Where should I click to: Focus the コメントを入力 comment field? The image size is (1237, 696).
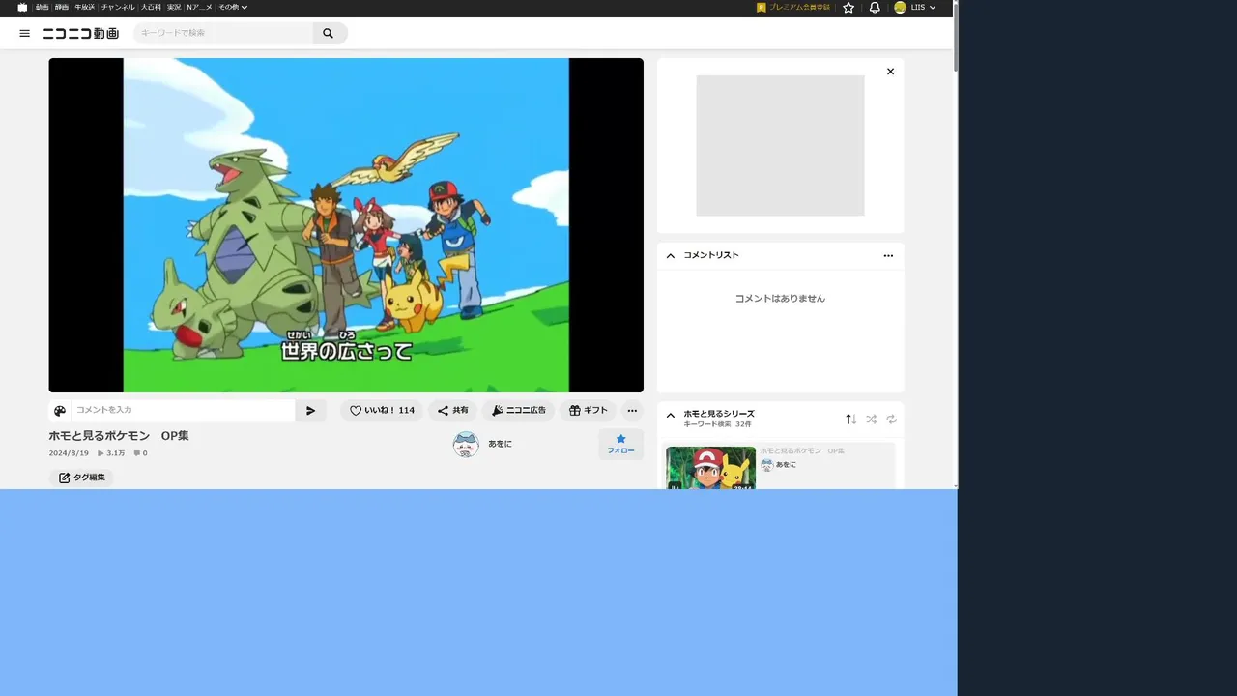pos(183,411)
